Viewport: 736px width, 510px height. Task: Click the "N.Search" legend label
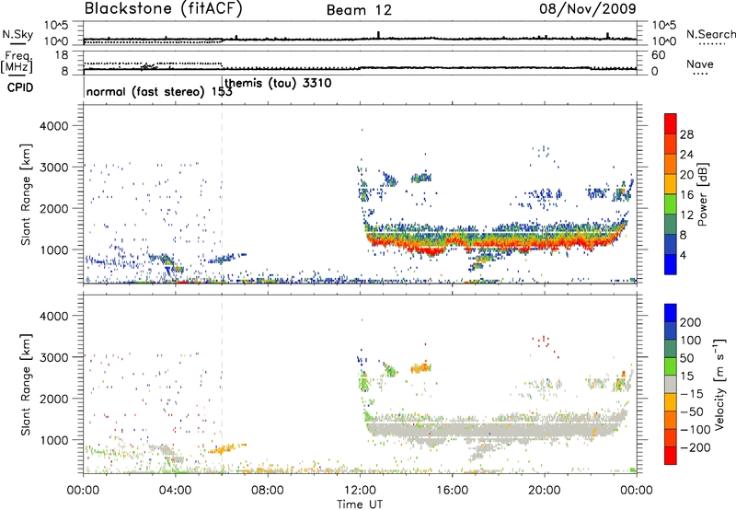coord(711,34)
